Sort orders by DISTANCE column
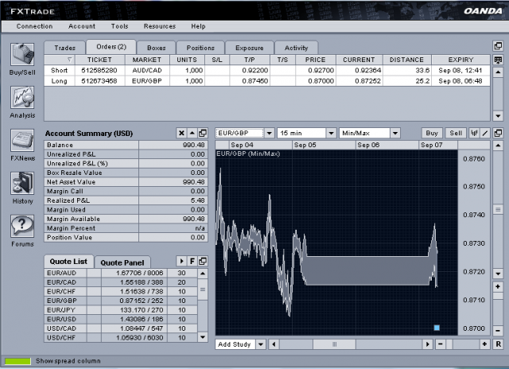Screen dimensions: 509x369 coord(406,60)
